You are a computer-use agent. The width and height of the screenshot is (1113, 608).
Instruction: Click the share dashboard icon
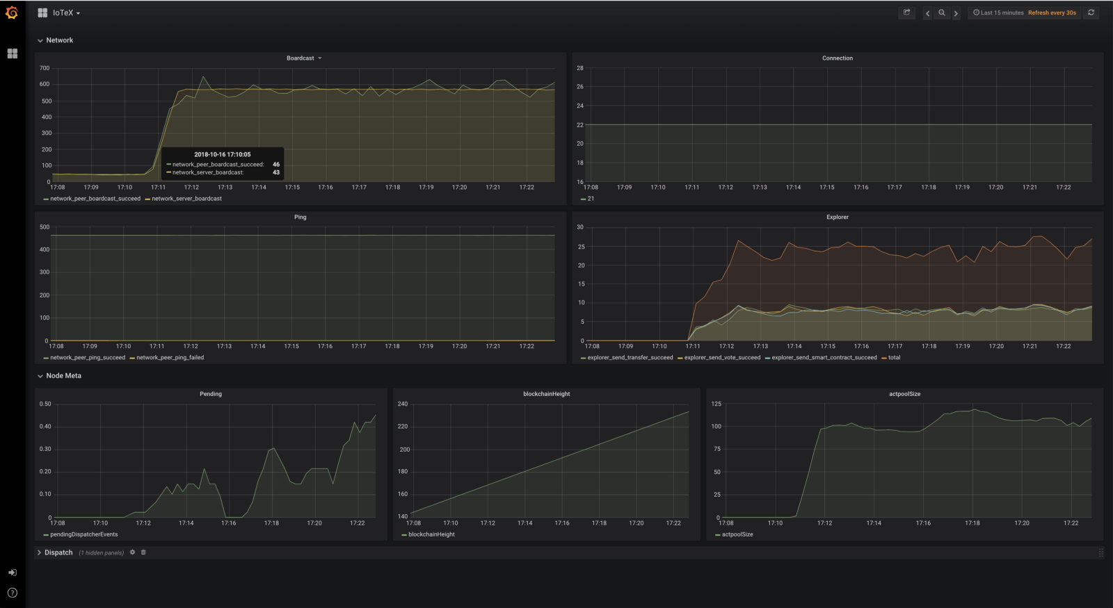click(906, 13)
